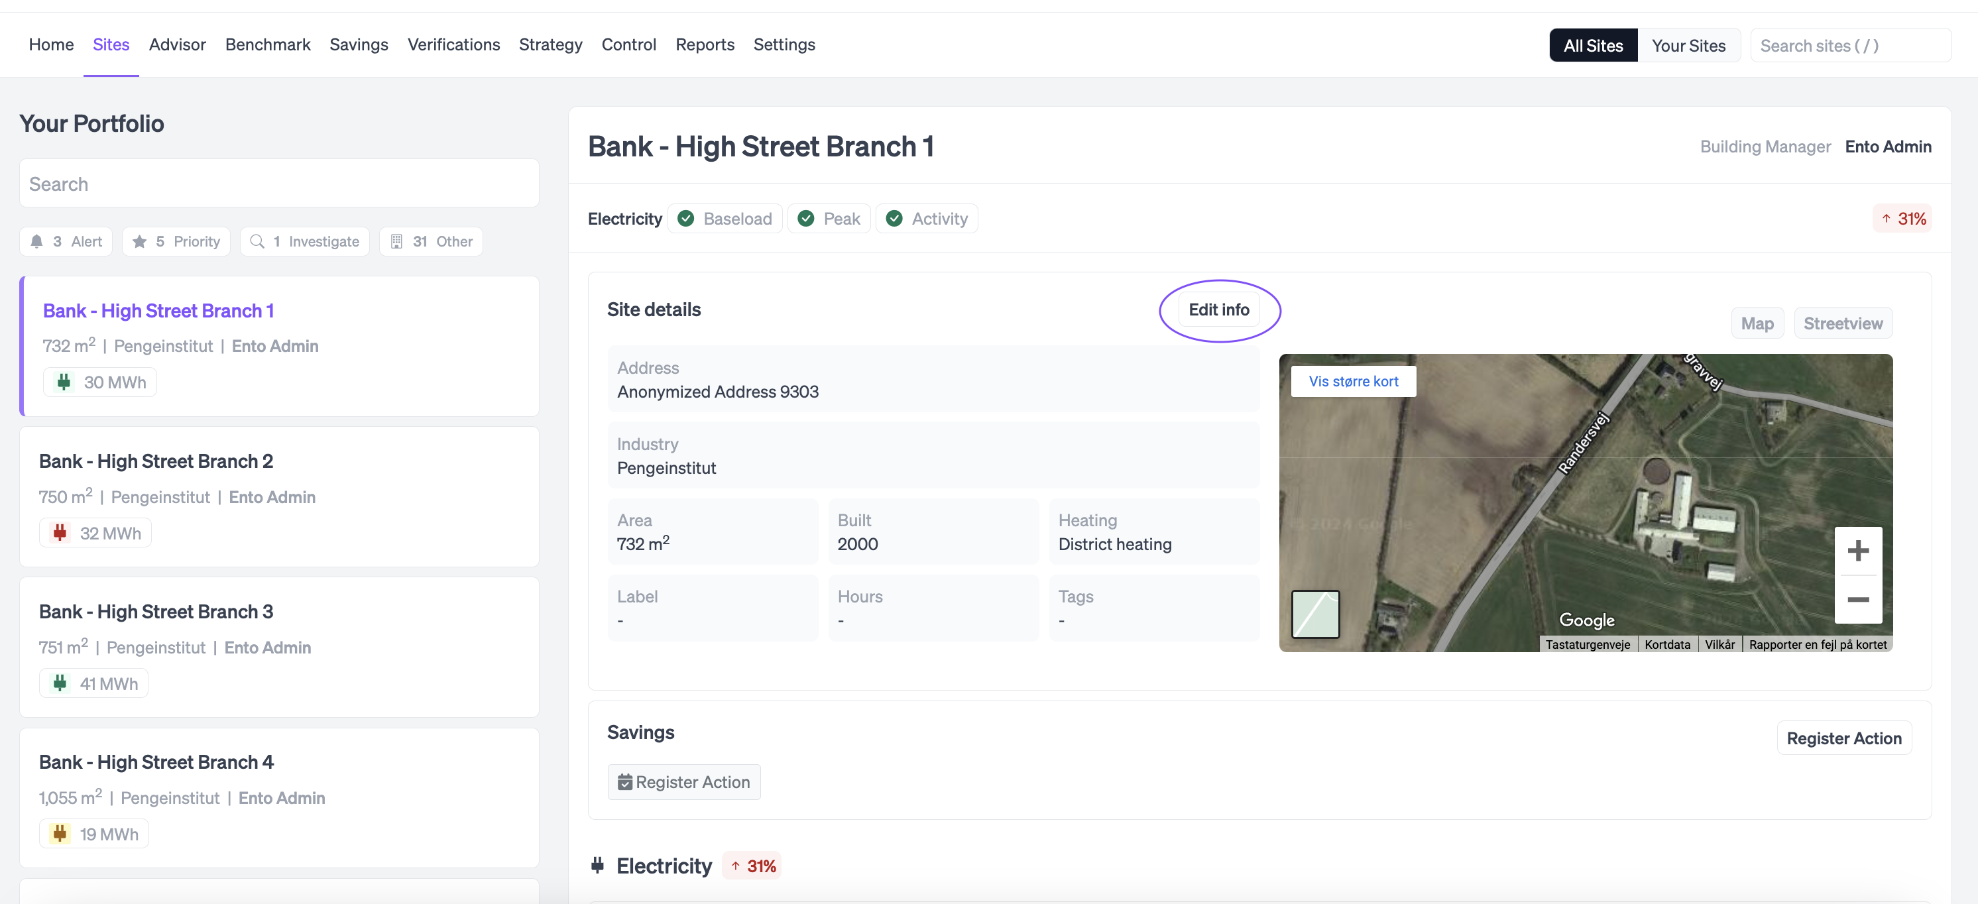Click the Area 732 m² field
The width and height of the screenshot is (1978, 904).
pos(713,532)
